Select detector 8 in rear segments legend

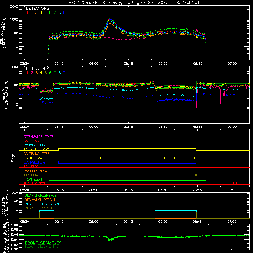click(x=59, y=73)
